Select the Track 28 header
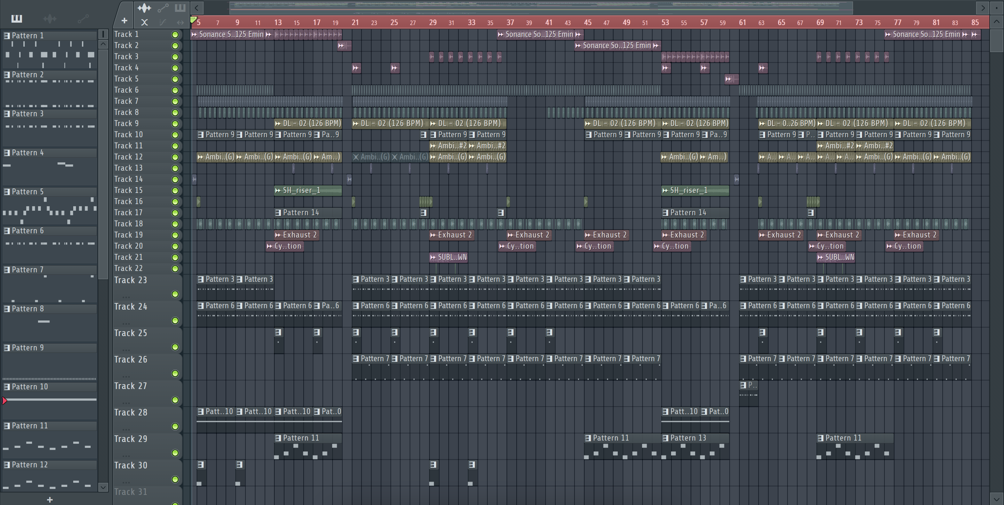 pyautogui.click(x=147, y=420)
